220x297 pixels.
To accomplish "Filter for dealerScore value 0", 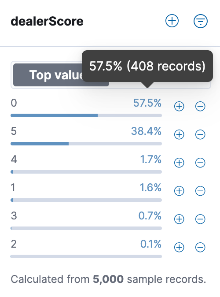I will click(x=179, y=106).
